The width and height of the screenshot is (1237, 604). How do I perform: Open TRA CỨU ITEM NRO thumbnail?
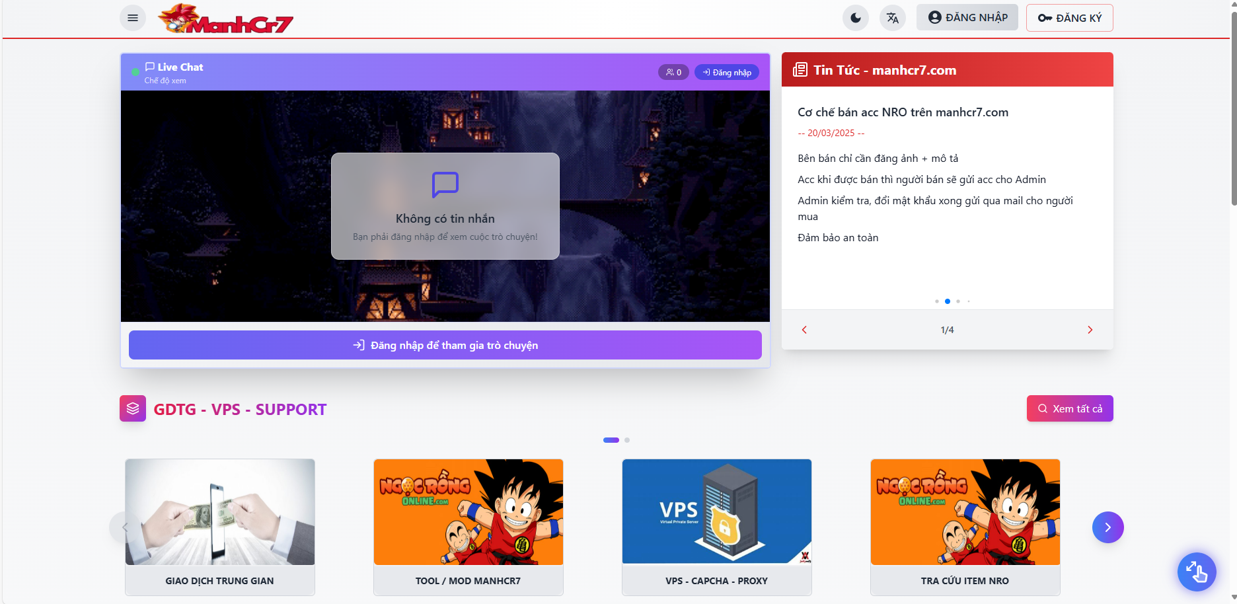[965, 512]
